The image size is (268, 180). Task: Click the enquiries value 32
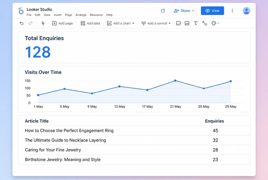(215, 140)
